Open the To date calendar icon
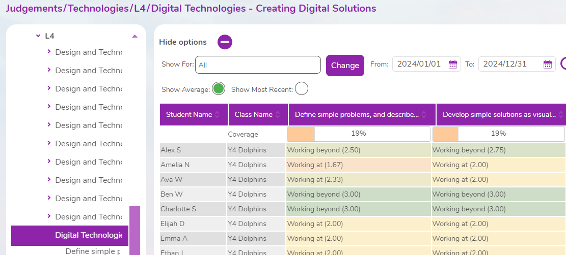This screenshot has width=566, height=255. point(547,65)
